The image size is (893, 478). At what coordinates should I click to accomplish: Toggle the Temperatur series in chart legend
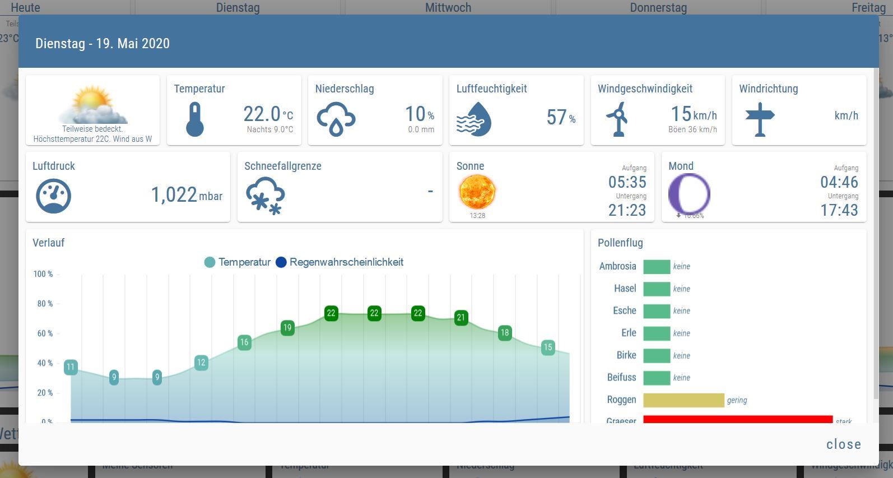[238, 262]
